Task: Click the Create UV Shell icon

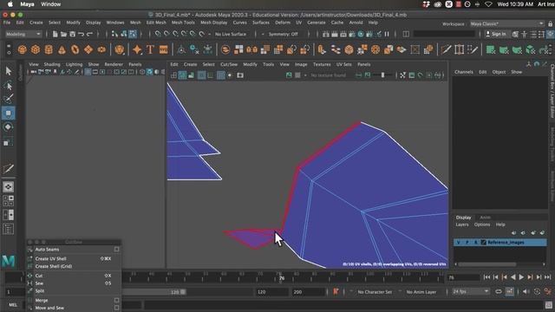Action: coord(29,258)
